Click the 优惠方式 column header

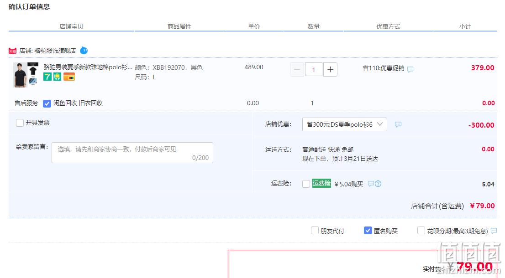(388, 27)
